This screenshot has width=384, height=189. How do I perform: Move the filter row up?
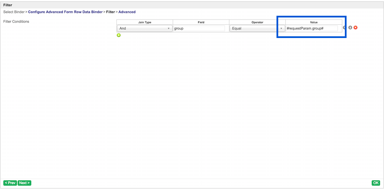click(x=345, y=28)
